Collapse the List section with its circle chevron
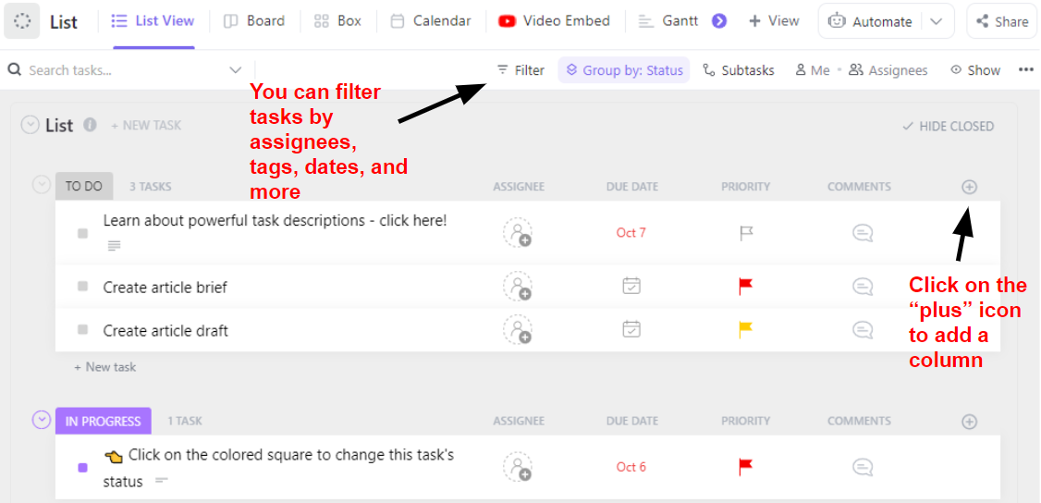Screen dimensions: 1041x503 (31, 125)
